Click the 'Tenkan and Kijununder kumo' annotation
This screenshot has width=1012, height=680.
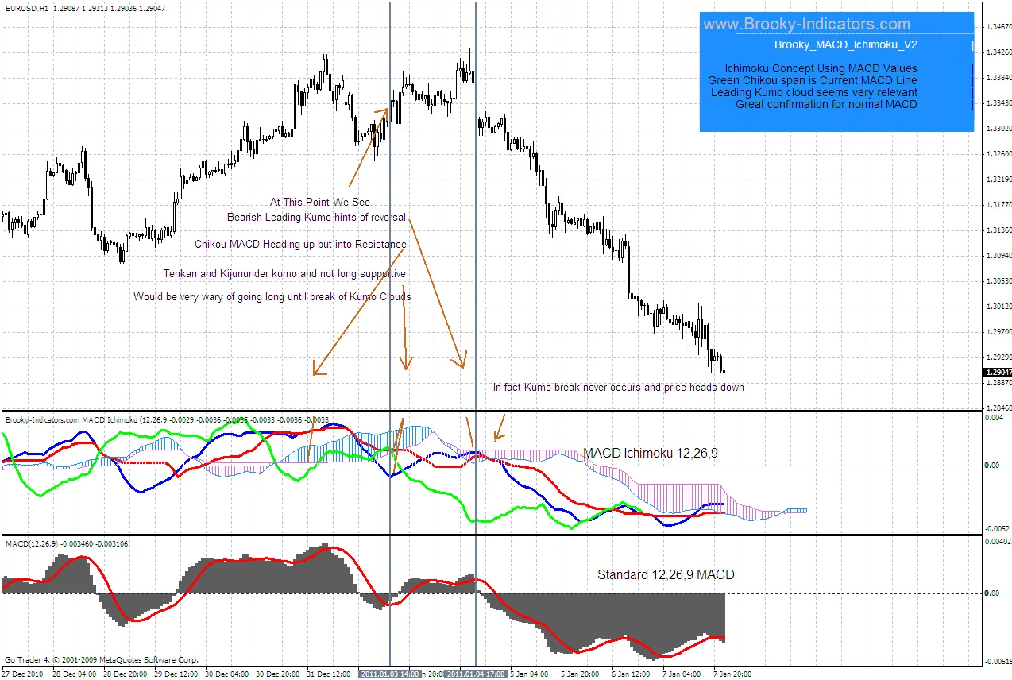point(284,273)
